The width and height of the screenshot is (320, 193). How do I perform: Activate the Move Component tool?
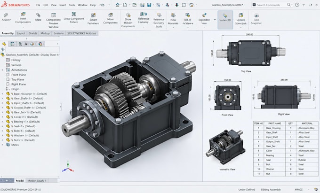pyautogui.click(x=111, y=18)
